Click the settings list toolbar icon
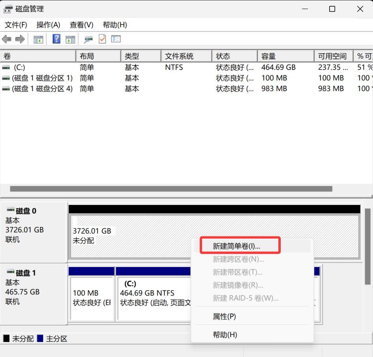 click(x=116, y=39)
